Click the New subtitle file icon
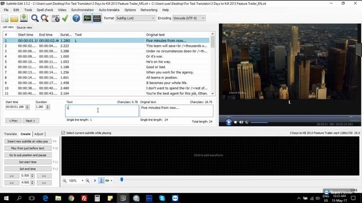The width and height of the screenshot is (362, 203). click(5, 18)
